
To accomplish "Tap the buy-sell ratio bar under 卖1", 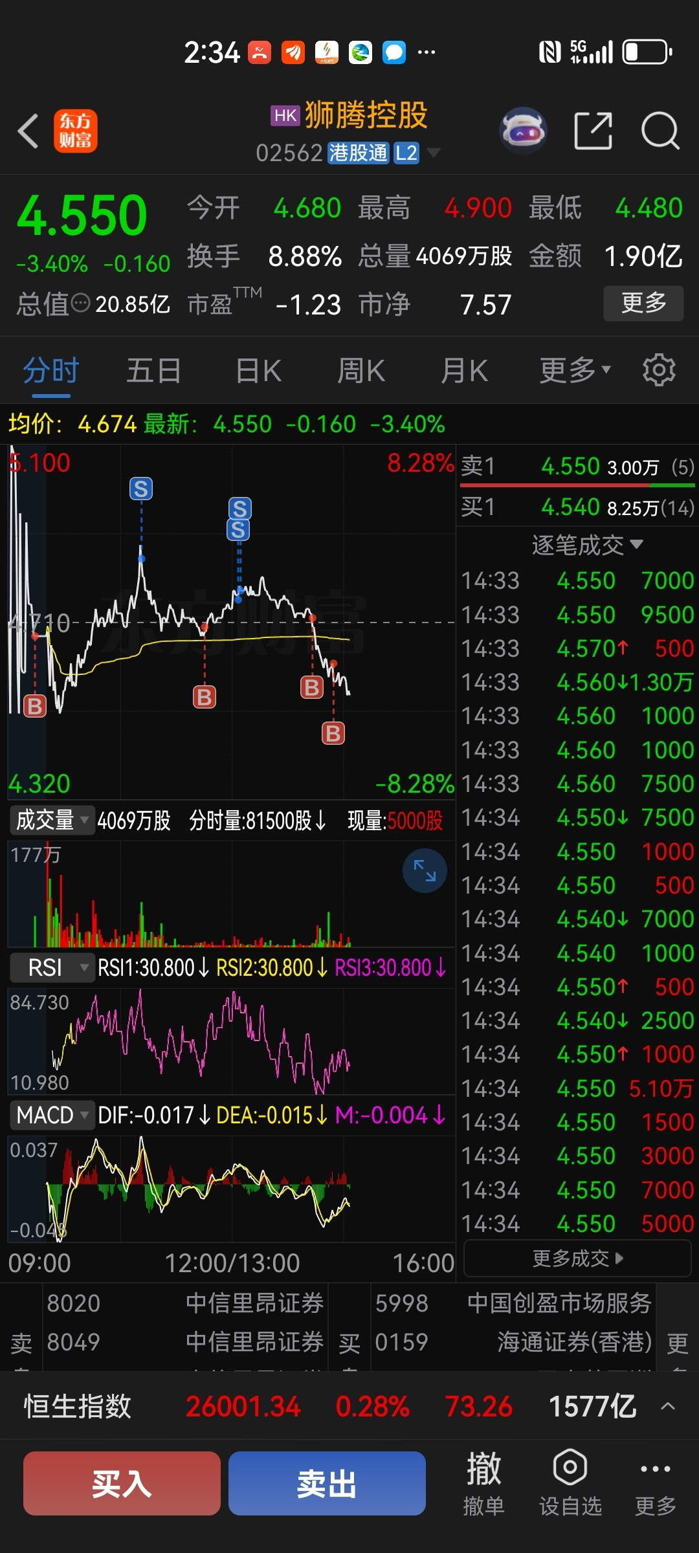I will [x=577, y=485].
